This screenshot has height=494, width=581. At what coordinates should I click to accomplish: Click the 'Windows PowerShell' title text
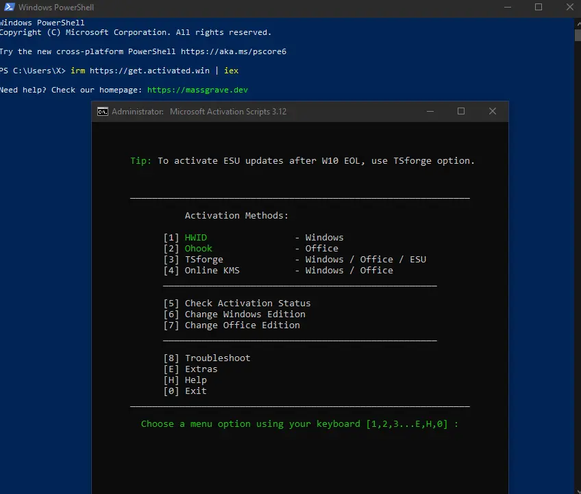point(56,8)
